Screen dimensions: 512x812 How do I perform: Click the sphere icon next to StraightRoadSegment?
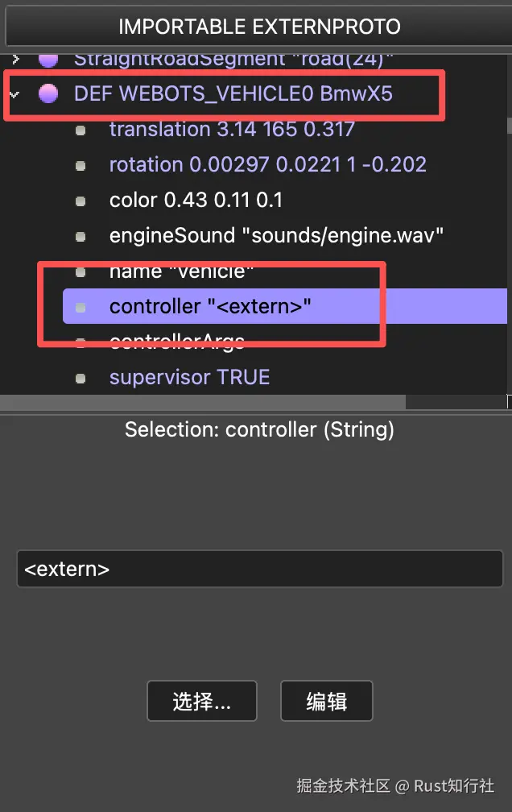click(48, 58)
